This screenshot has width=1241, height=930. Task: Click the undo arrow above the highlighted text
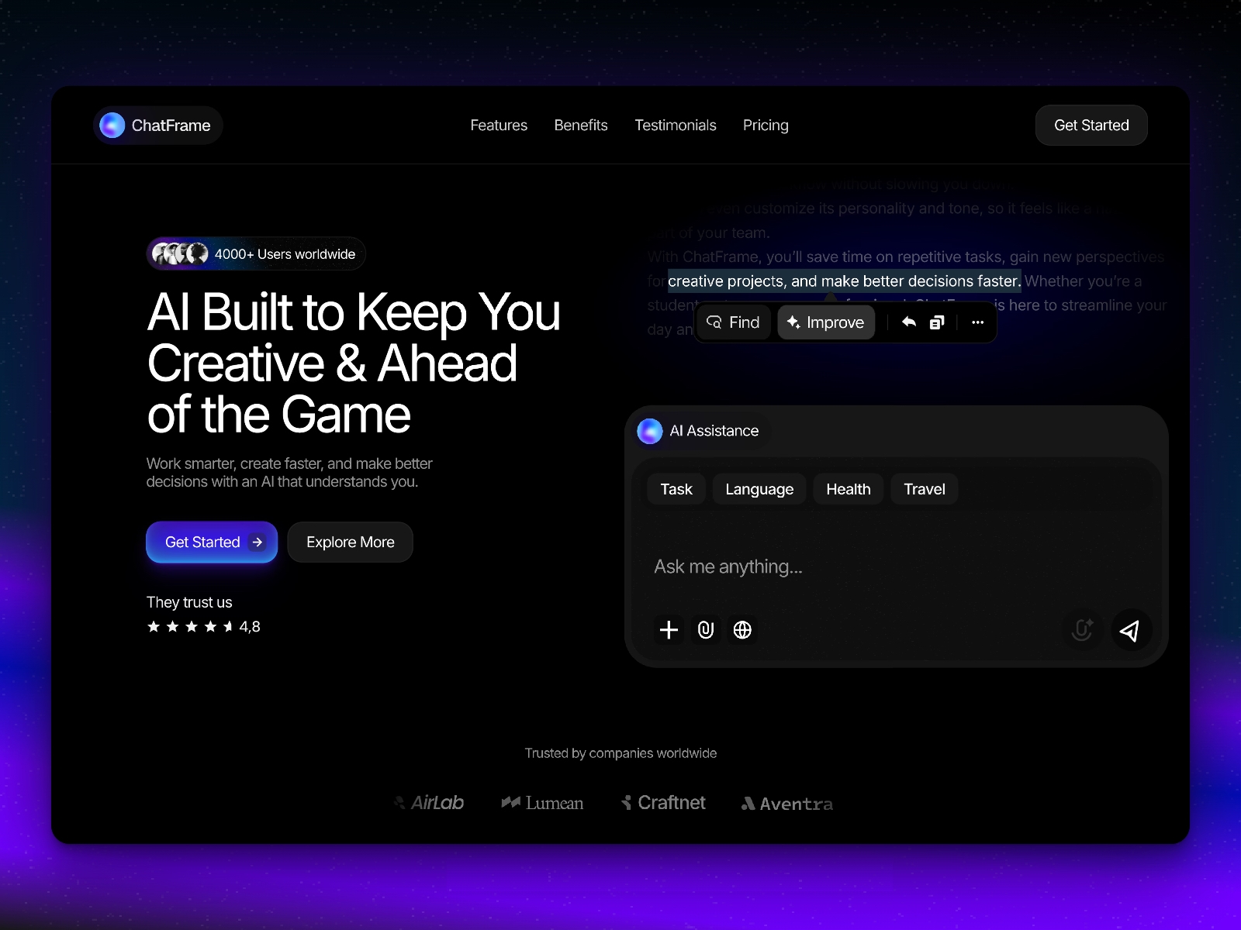click(x=908, y=322)
